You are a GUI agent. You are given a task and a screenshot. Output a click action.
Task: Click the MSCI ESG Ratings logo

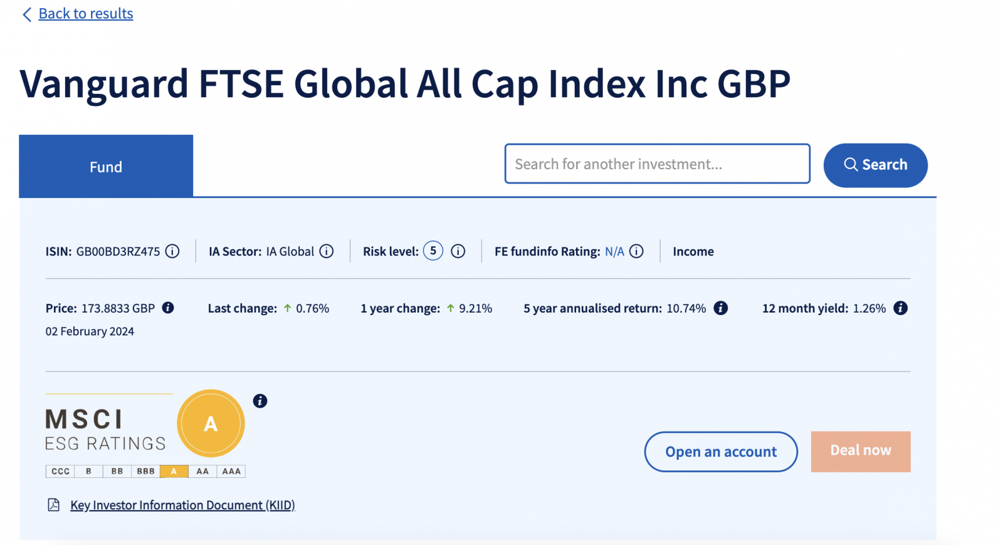point(105,430)
